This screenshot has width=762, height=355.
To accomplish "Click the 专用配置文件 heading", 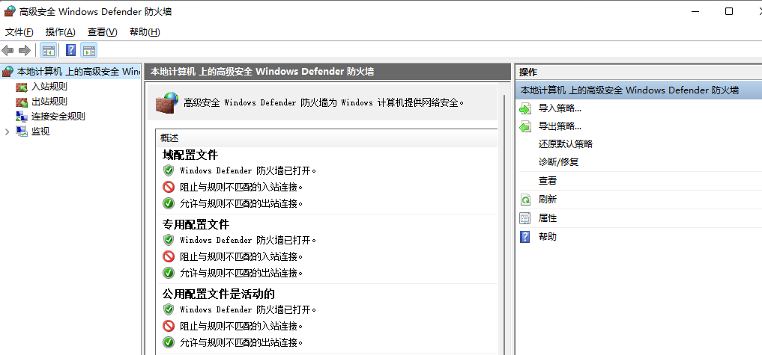I will (x=196, y=224).
